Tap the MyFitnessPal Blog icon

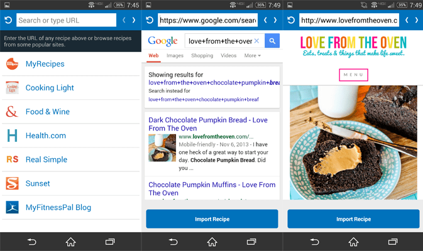12,207
